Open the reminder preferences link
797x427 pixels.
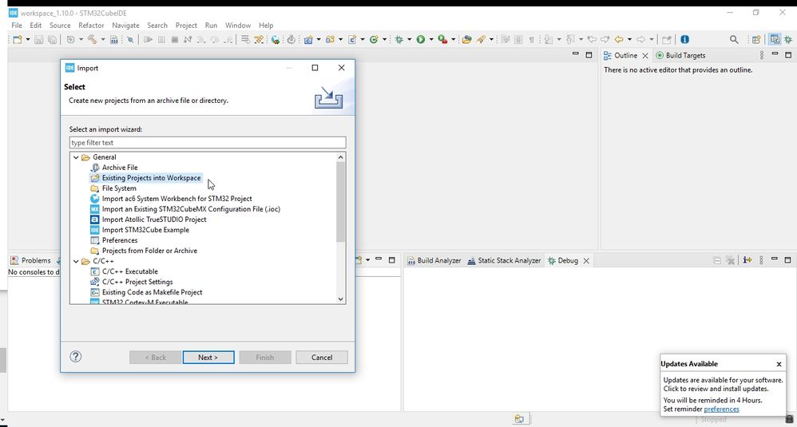[721, 409]
